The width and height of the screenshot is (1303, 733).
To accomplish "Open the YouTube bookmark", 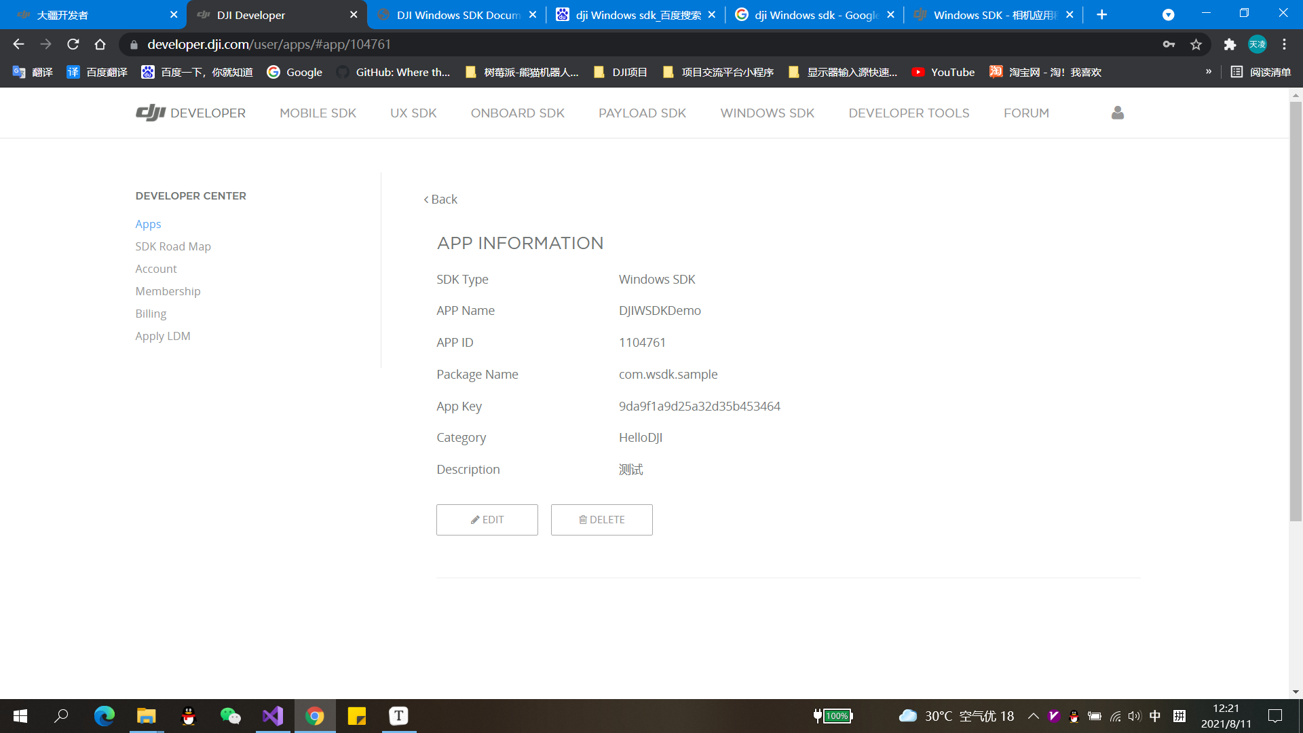I will [943, 72].
